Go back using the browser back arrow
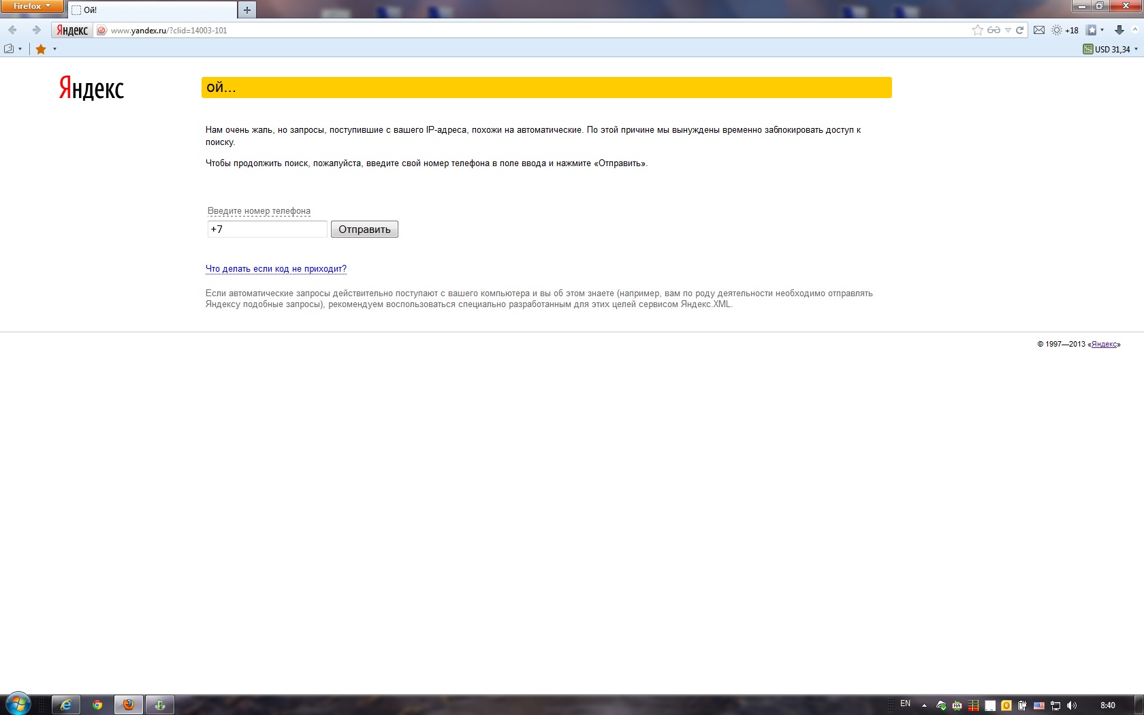The image size is (1144, 715). coord(12,30)
